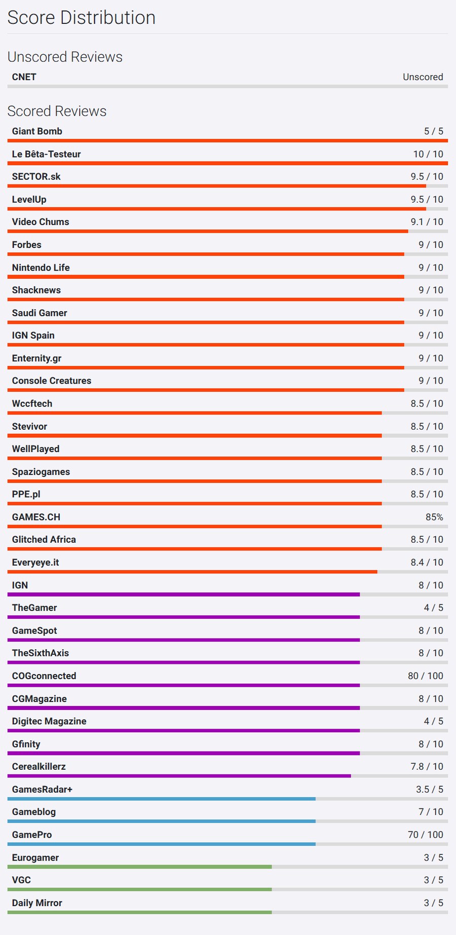Click the orange Giant Bomb score bar
Viewport: 456px width, 935px height.
pyautogui.click(x=227, y=140)
